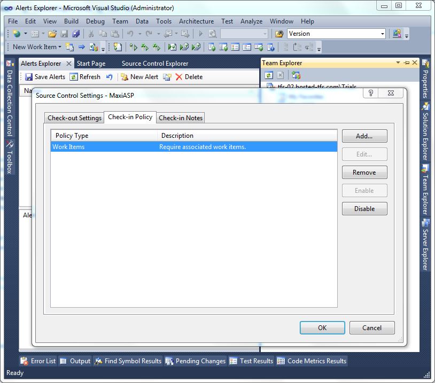Open the Check-in Notes tab
Image resolution: width=435 pixels, height=383 pixels.
[x=181, y=118]
